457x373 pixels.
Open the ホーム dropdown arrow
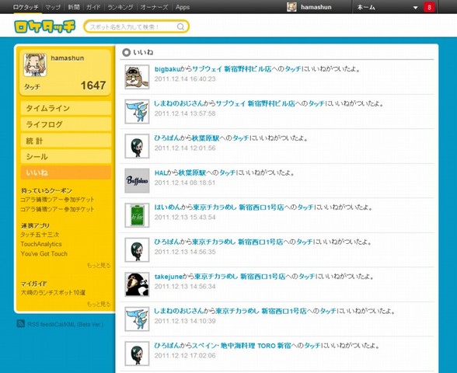pyautogui.click(x=415, y=8)
